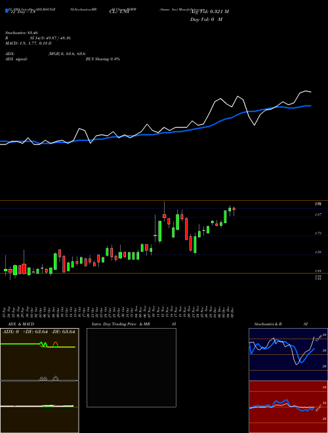Click the 'MACD: 1.9, 1.77, 0.13 D' line
The image size is (328, 433).
pos(28,43)
